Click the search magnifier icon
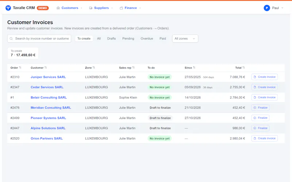 (11, 39)
